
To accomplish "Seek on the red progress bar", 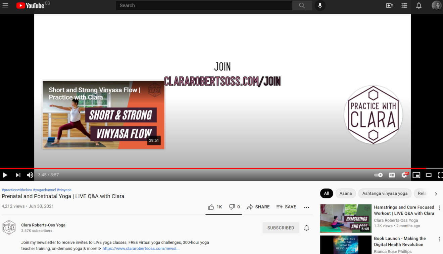I will click(222, 168).
